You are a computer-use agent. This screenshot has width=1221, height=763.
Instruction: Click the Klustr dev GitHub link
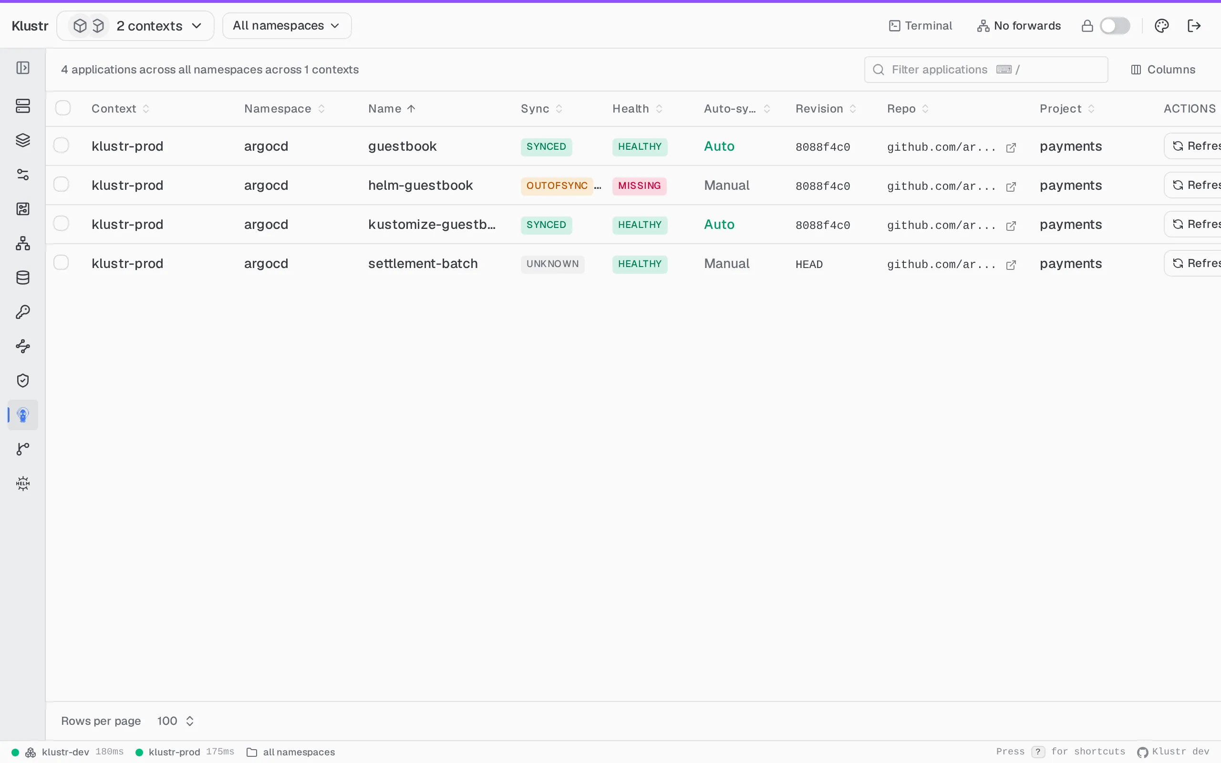pos(1173,752)
